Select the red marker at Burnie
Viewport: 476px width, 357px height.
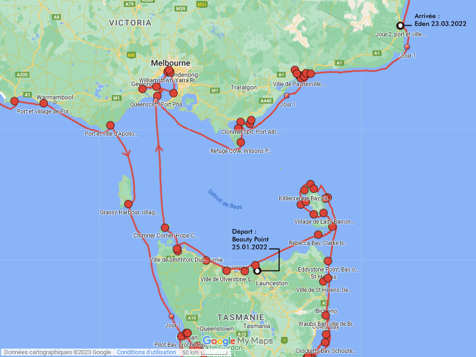(x=206, y=260)
